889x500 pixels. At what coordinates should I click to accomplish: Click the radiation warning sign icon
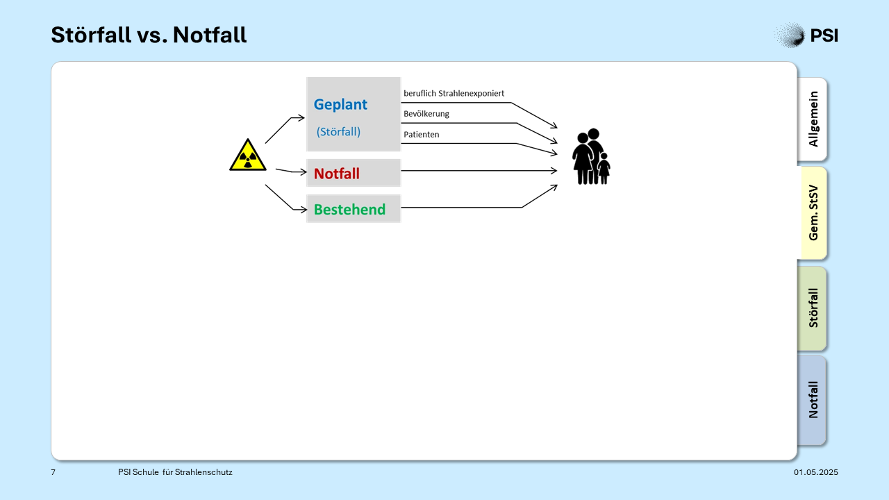pos(248,155)
